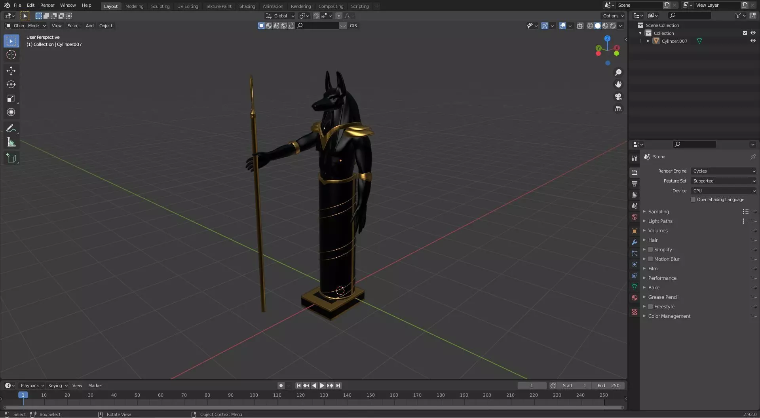Switch to Wireframe viewport shading
The height and width of the screenshot is (418, 760).
point(590,26)
